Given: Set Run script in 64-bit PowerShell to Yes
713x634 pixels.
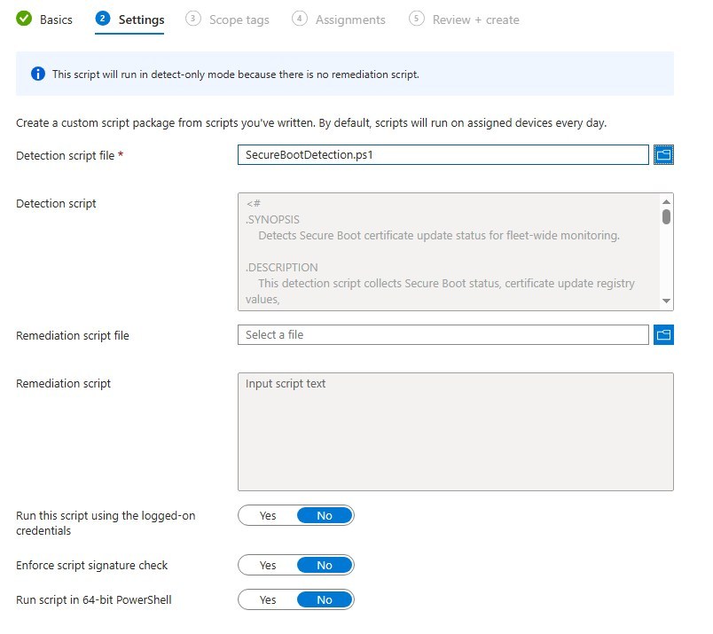Looking at the screenshot, I should coord(268,599).
